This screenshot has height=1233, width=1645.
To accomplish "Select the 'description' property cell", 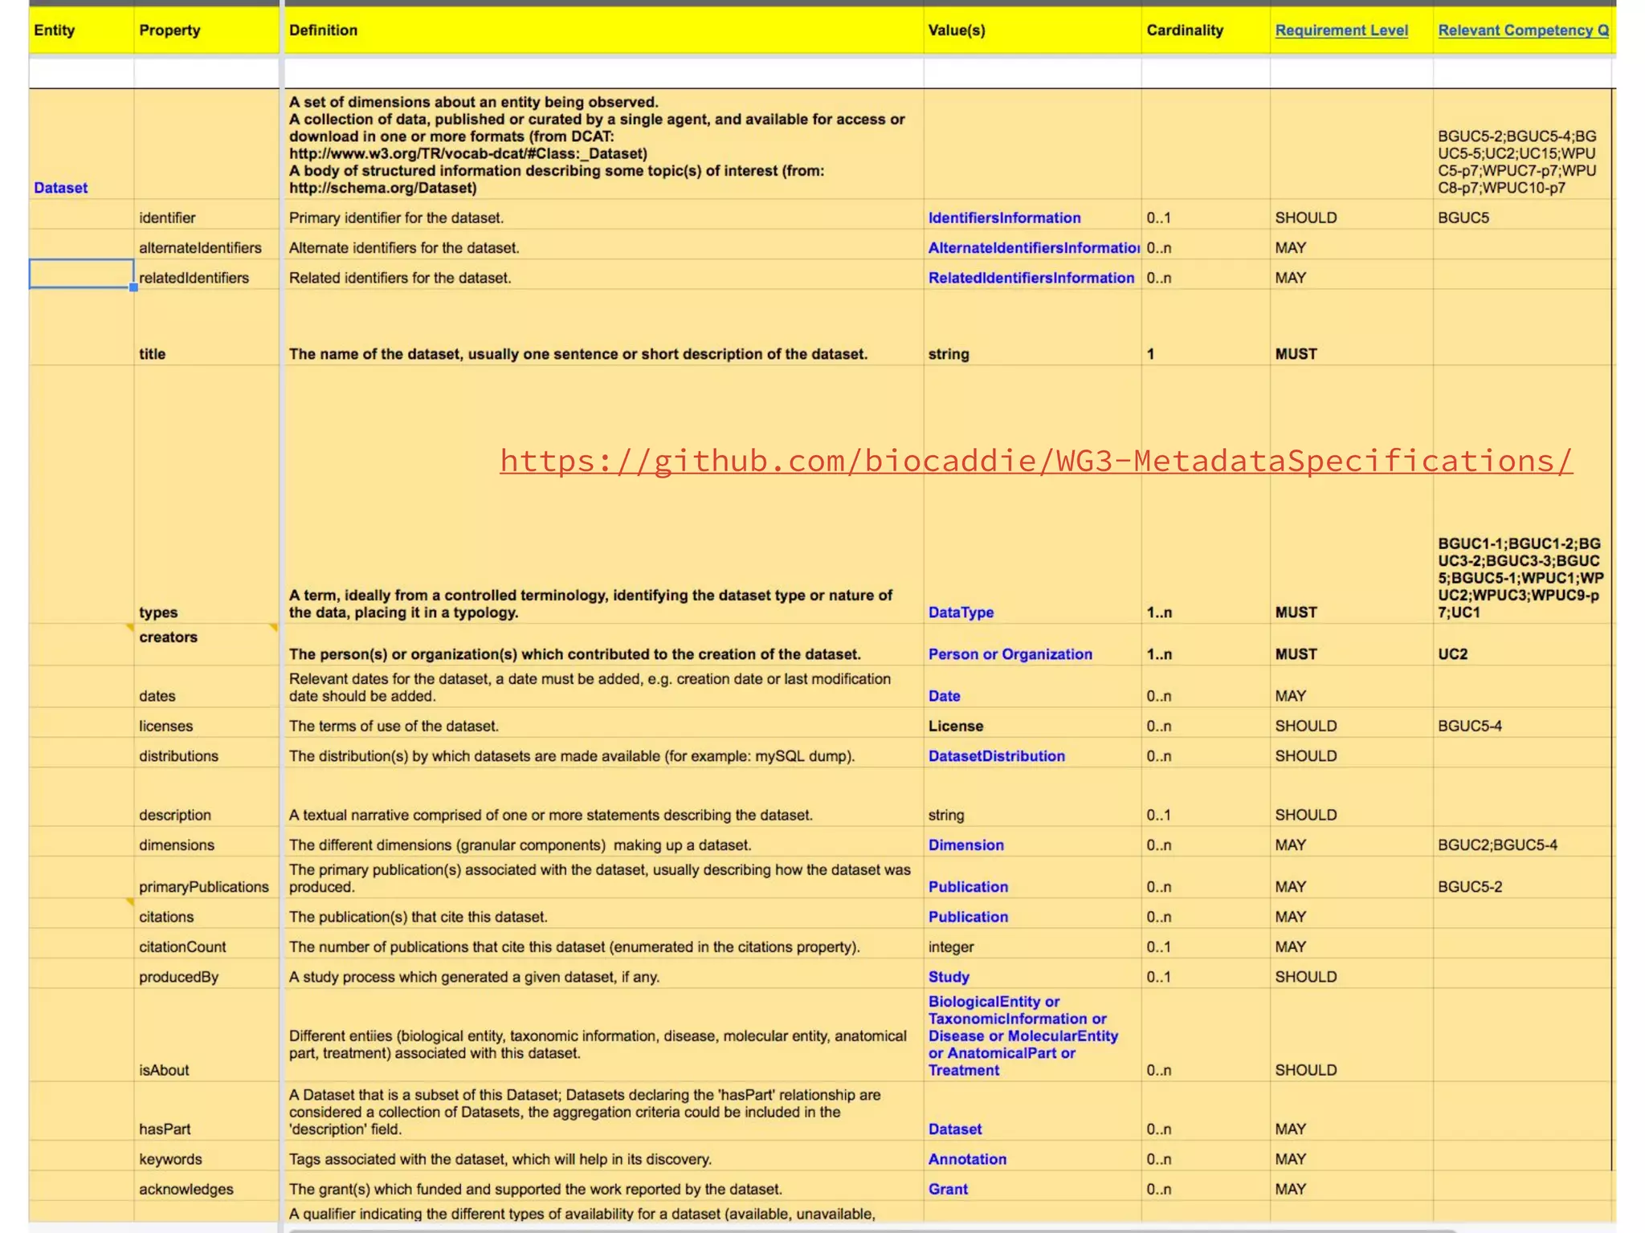I will click(x=206, y=797).
